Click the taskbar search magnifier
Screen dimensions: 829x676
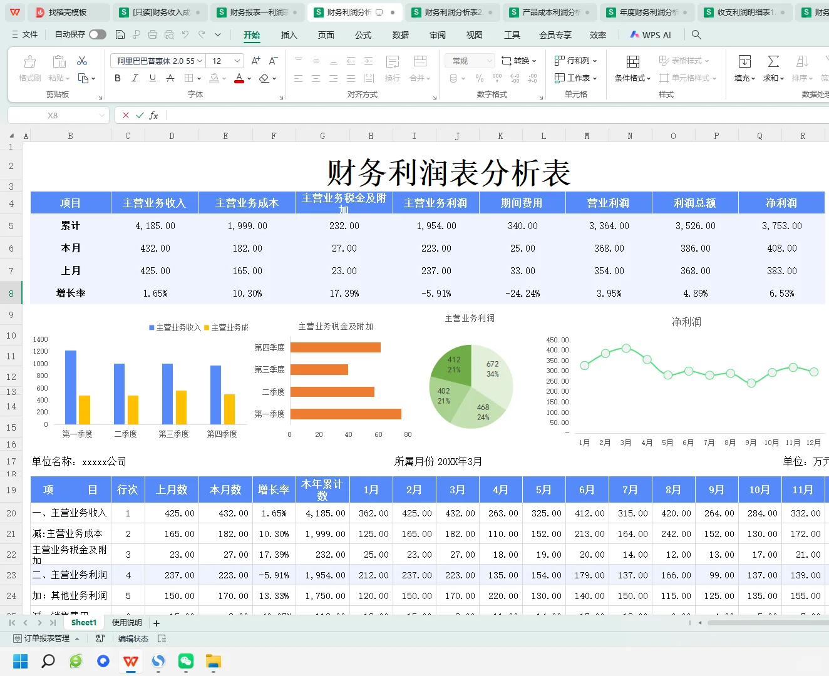(48, 661)
